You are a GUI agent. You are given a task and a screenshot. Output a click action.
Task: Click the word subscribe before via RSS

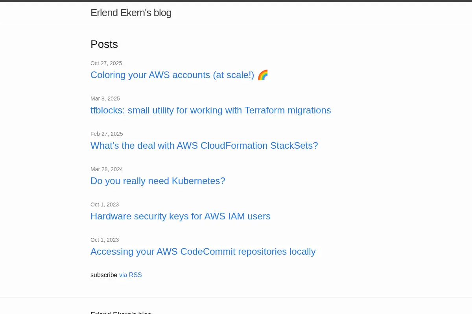tap(104, 275)
